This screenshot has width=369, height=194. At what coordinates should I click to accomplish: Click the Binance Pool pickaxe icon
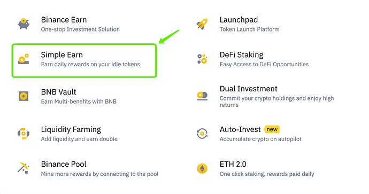pos(24,168)
